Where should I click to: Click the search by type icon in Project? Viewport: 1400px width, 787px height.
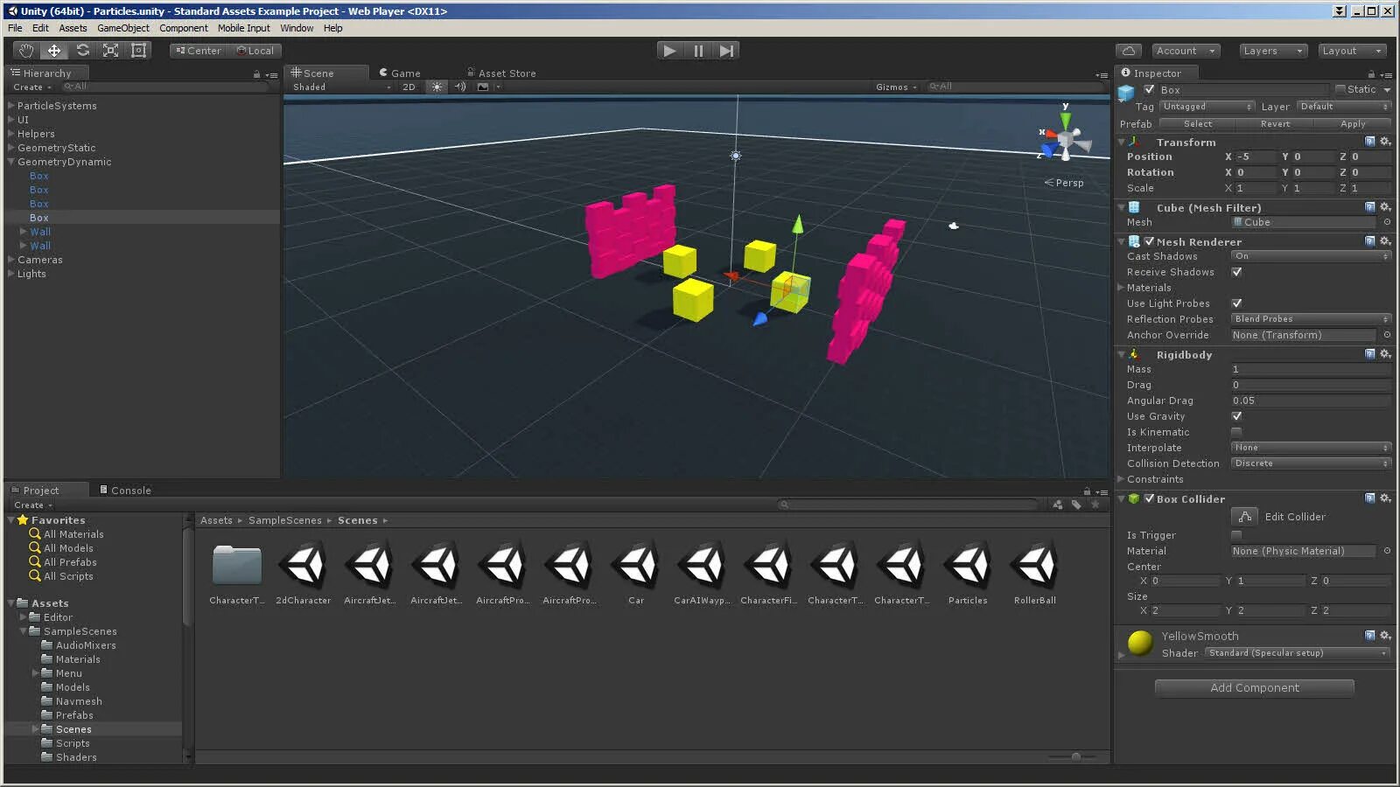click(1058, 505)
